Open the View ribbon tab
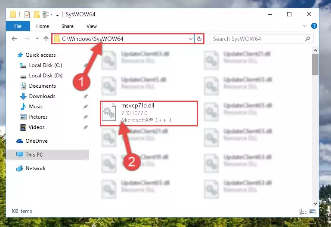Screen dimensions: 331x227 click(92, 26)
